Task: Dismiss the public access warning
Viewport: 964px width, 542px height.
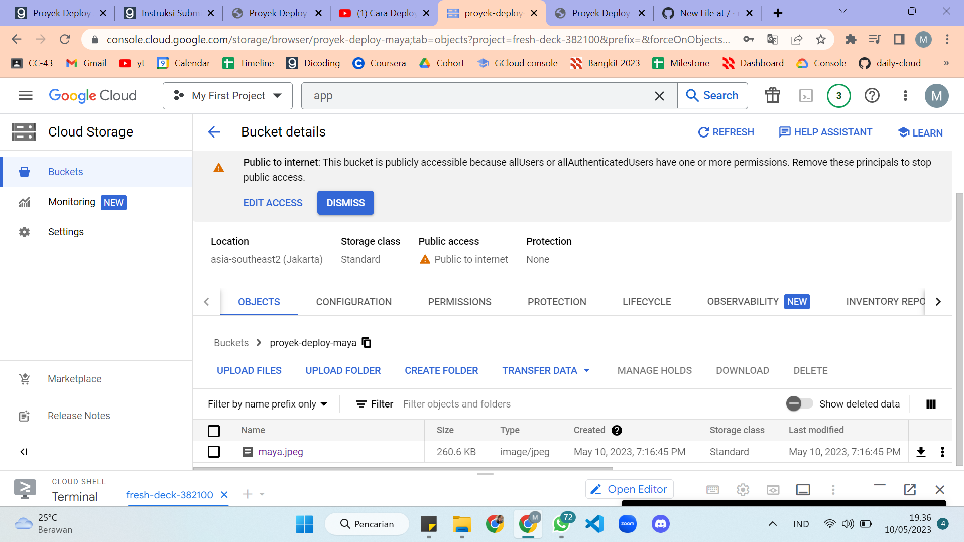Action: 345,203
